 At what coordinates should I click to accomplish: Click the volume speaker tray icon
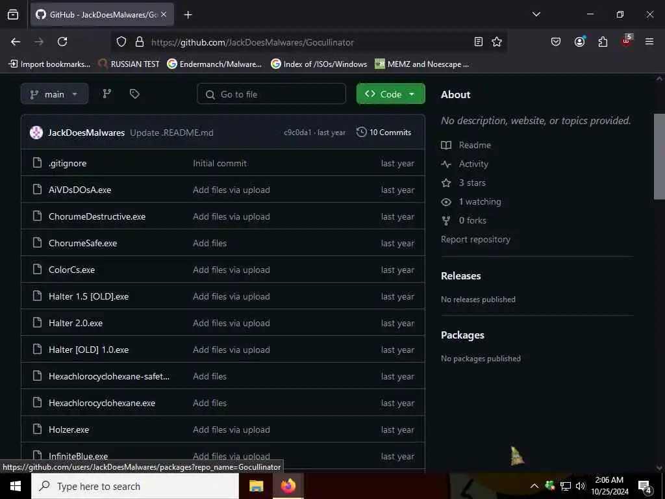(x=580, y=486)
